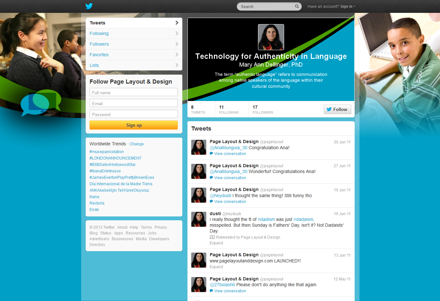Screen dimensions: 440x301
Task: View the 17 Followers count
Action: point(263,109)
